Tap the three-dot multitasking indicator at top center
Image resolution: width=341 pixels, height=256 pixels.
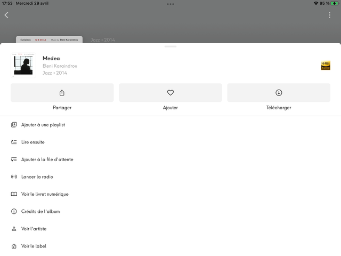(170, 4)
